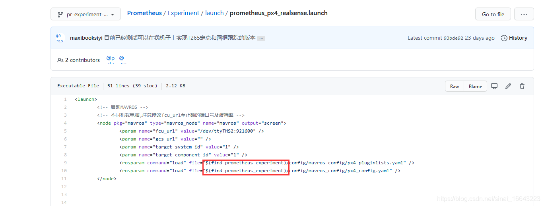
Task: Click the <launch> tag on line 1
Action: click(x=86, y=99)
